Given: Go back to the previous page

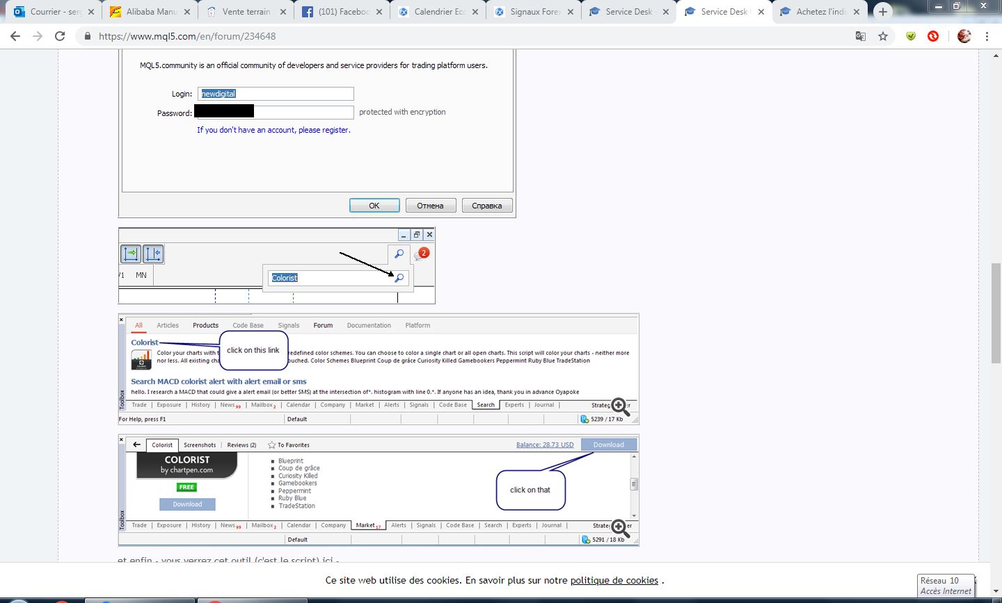Looking at the screenshot, I should pyautogui.click(x=15, y=36).
